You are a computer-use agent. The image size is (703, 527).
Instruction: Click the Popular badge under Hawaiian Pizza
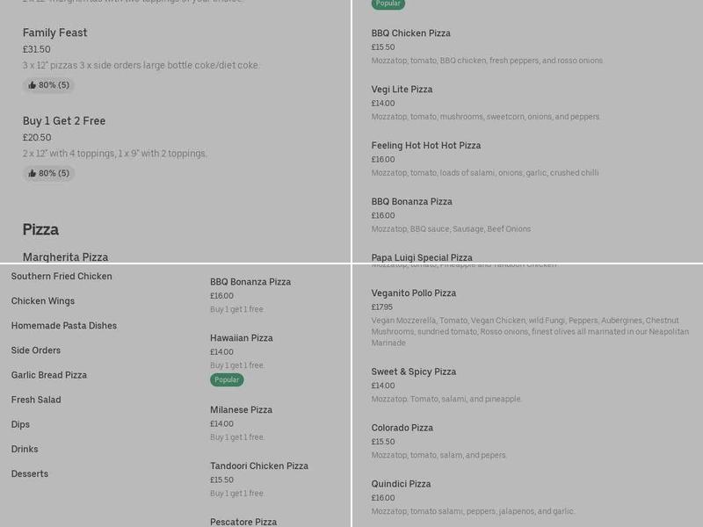pyautogui.click(x=227, y=379)
